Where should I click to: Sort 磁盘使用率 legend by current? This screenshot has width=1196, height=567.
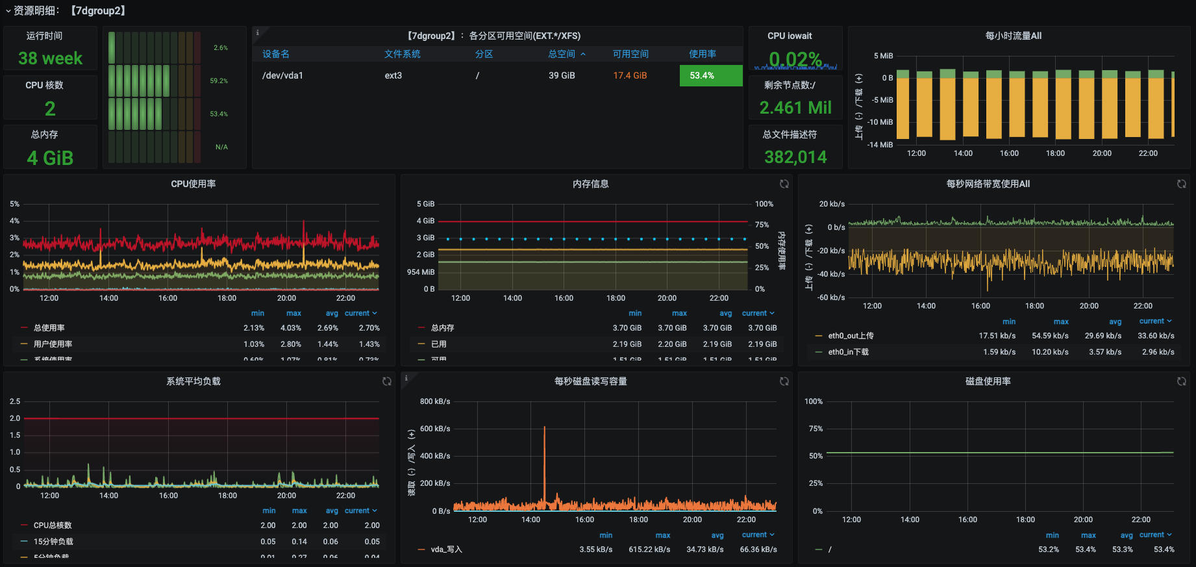pos(1156,535)
